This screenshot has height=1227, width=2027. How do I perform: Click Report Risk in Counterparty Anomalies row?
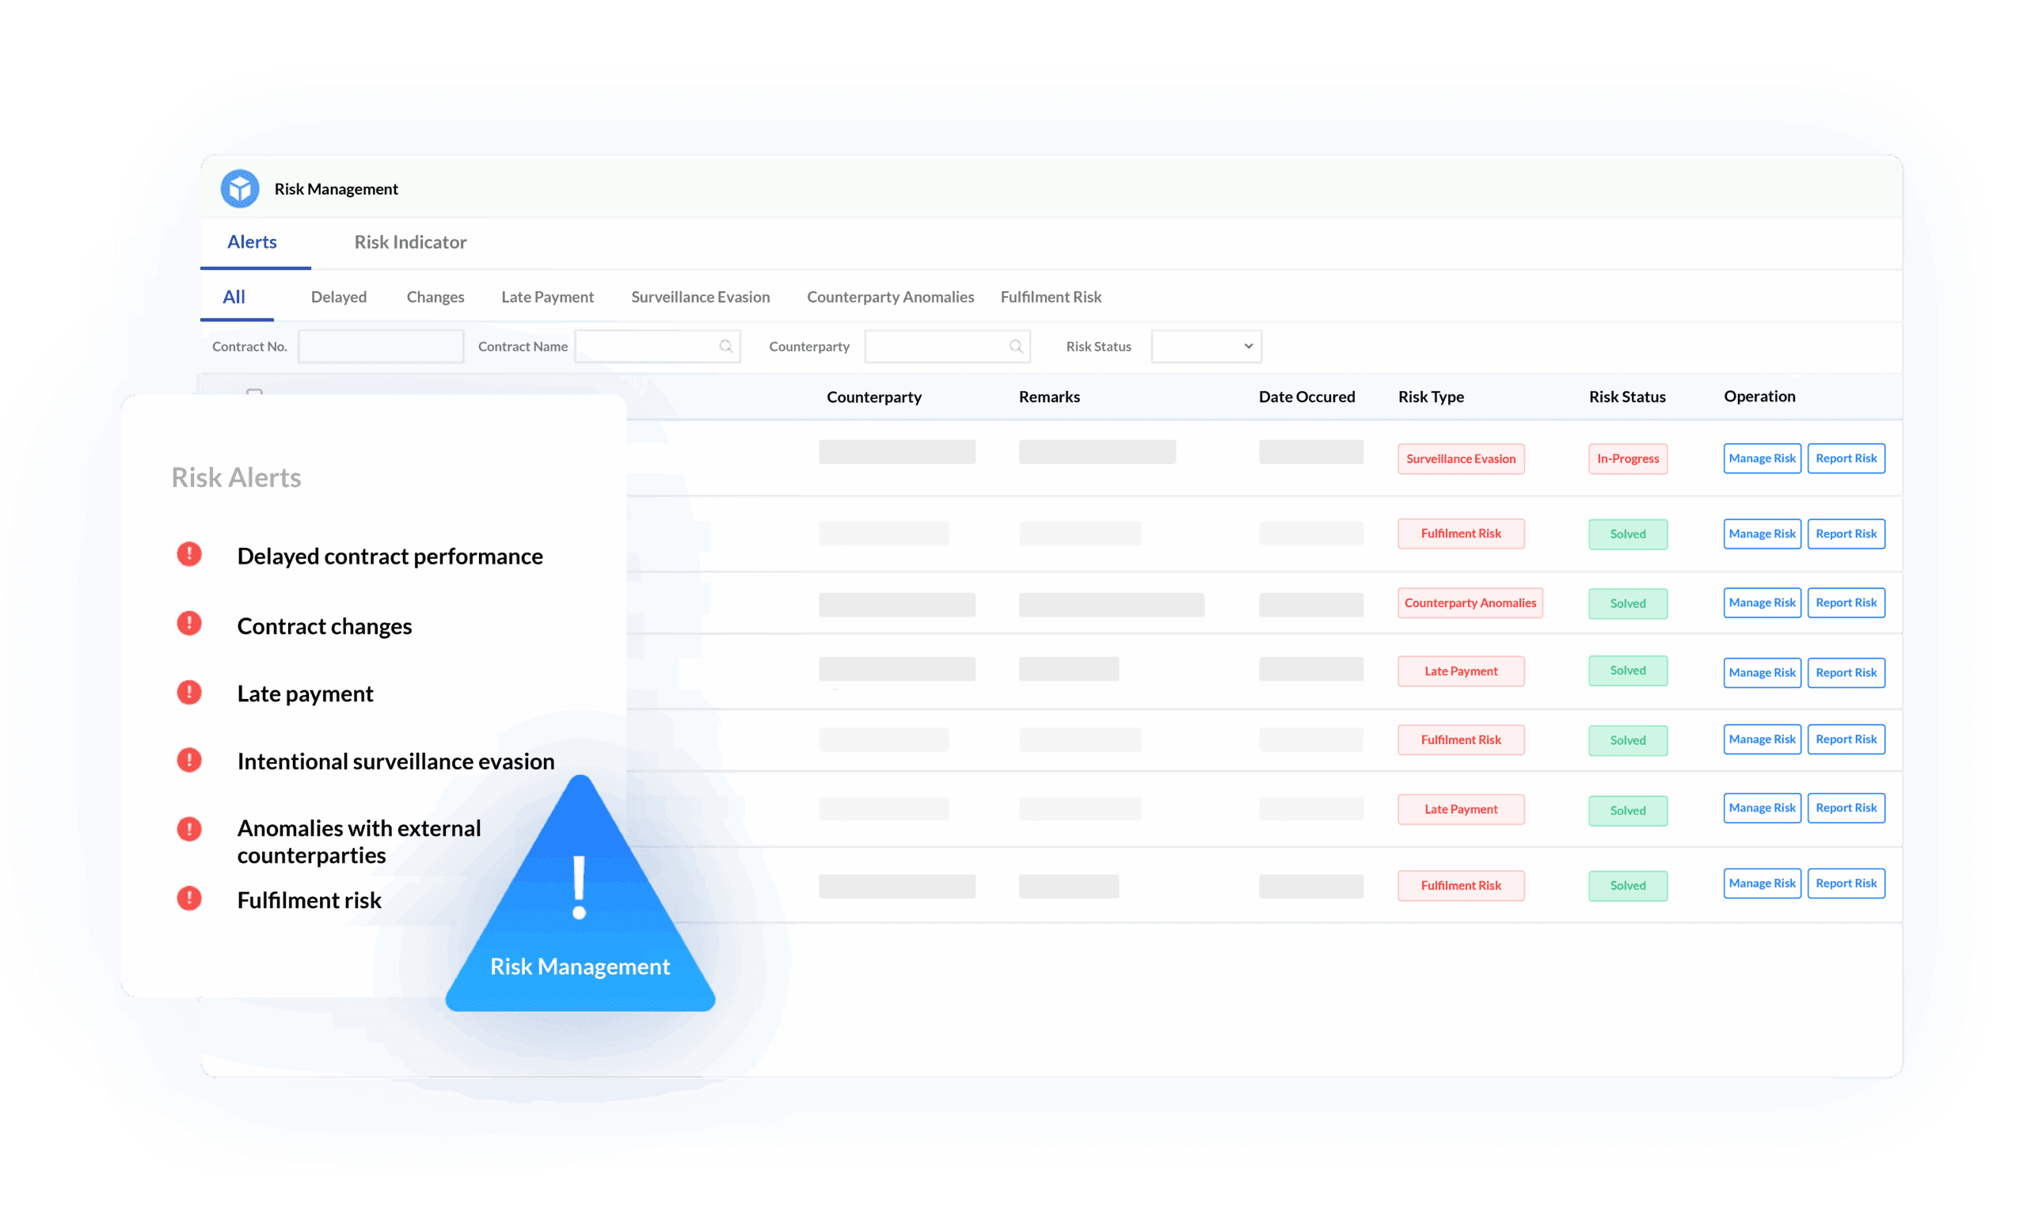click(x=1846, y=602)
